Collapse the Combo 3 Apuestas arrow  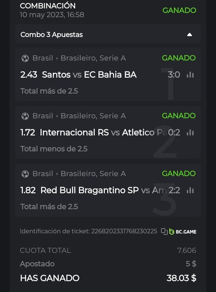[x=189, y=35]
